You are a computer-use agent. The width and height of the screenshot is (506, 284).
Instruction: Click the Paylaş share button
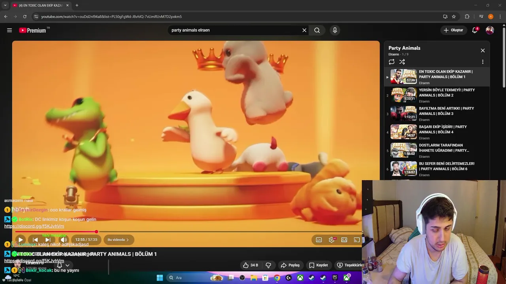click(290, 265)
